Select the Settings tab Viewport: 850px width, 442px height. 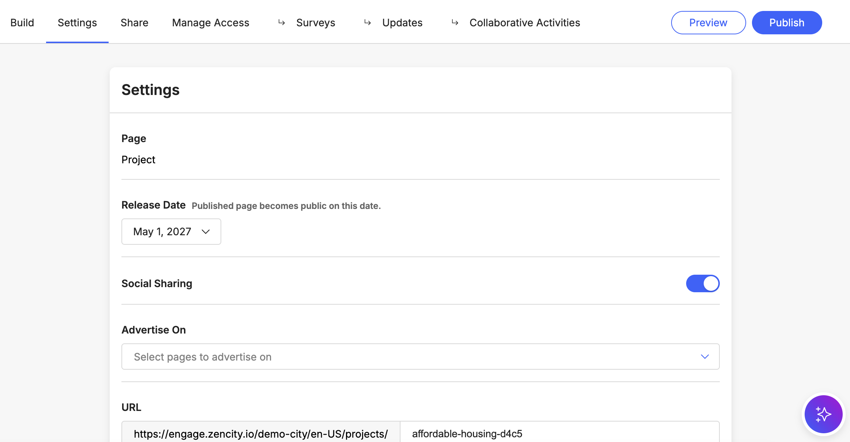[x=77, y=23]
